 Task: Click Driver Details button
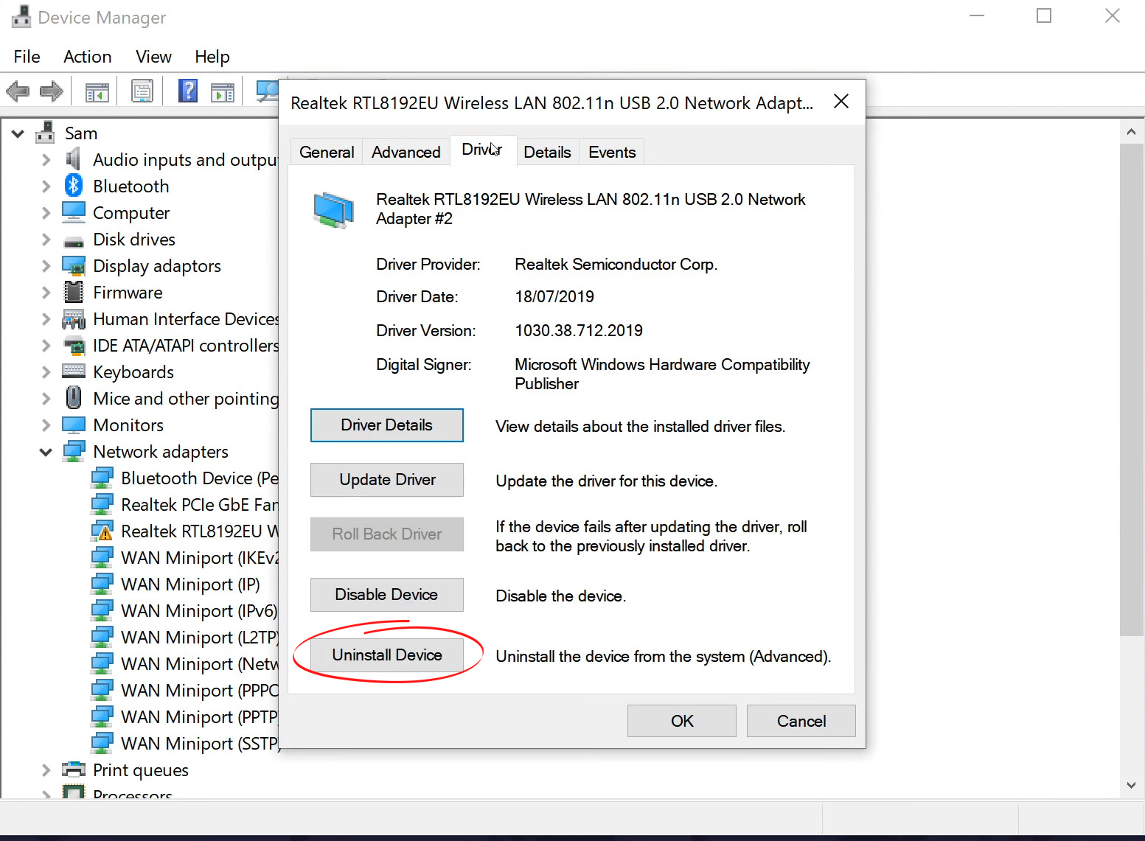tap(386, 425)
